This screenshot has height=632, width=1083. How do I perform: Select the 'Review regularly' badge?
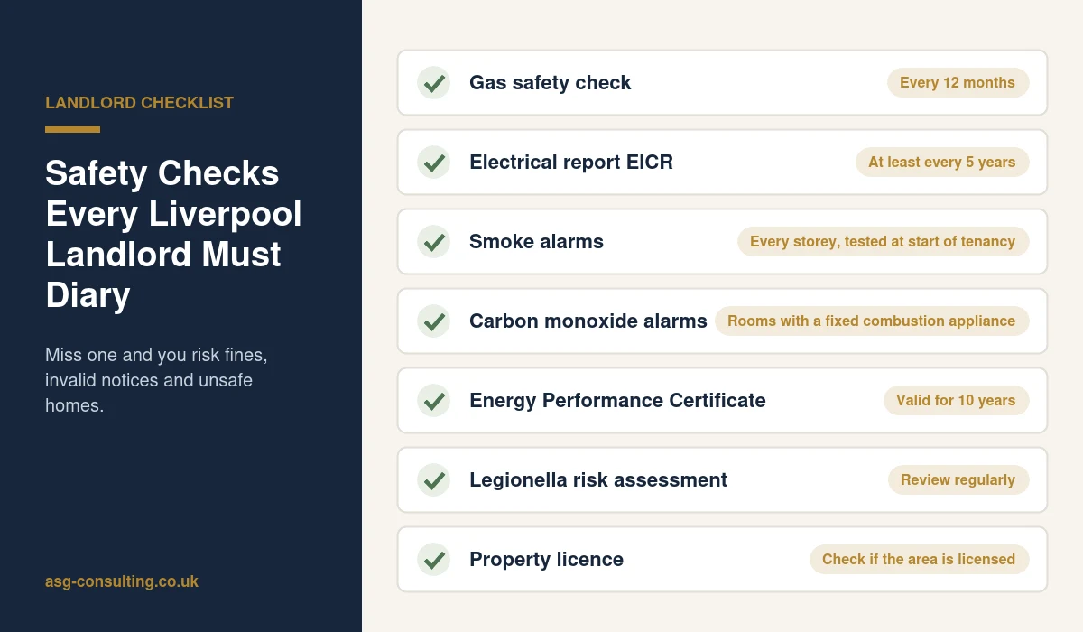958,480
